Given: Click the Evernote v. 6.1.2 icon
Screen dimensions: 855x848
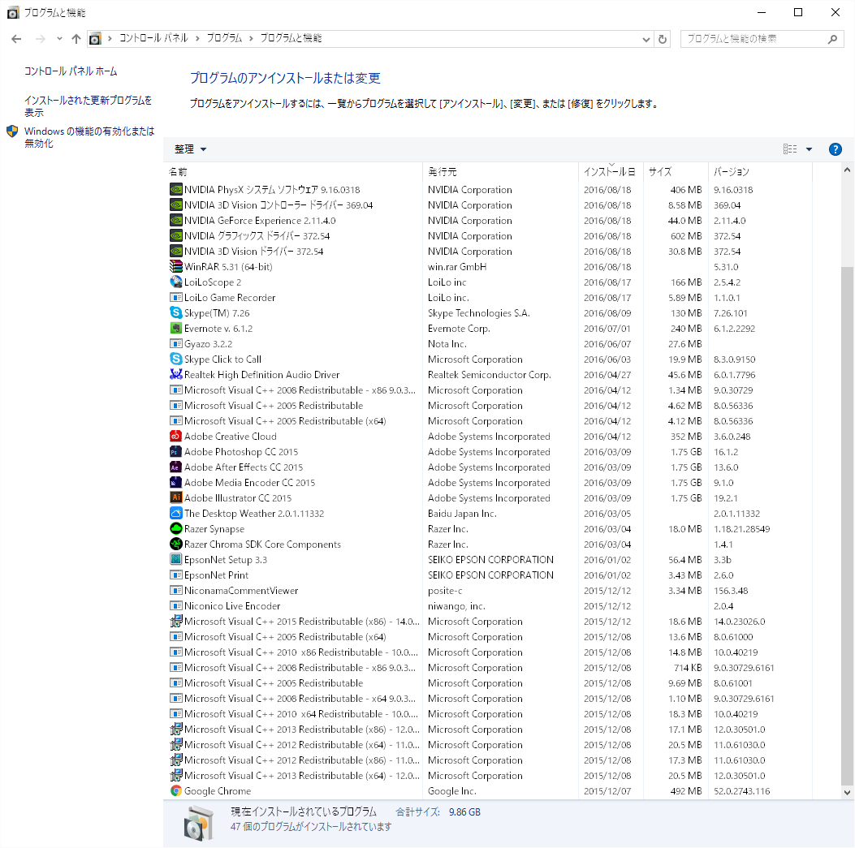Looking at the screenshot, I should coord(175,328).
